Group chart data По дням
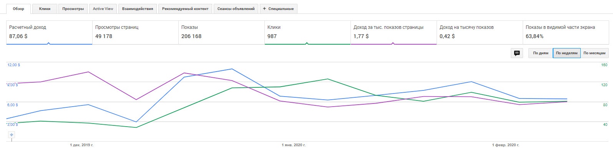 541,53
